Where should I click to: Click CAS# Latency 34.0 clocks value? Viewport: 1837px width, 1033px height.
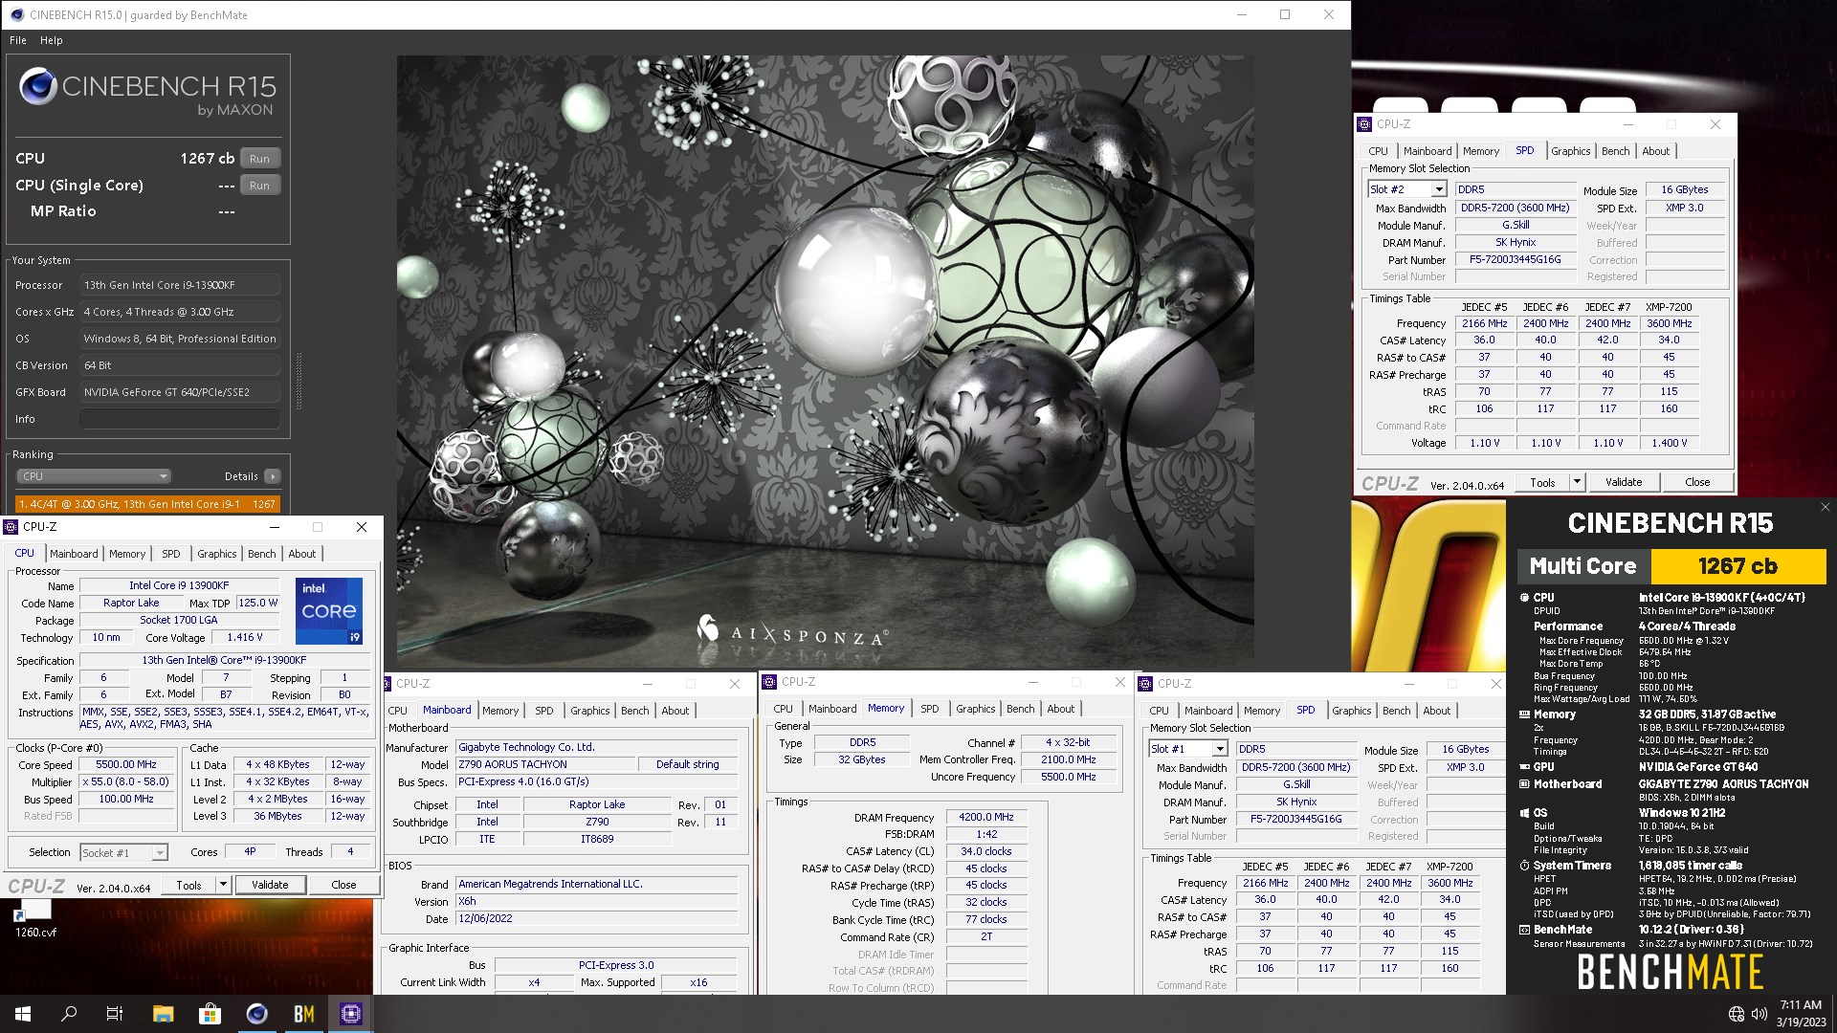pyautogui.click(x=986, y=851)
